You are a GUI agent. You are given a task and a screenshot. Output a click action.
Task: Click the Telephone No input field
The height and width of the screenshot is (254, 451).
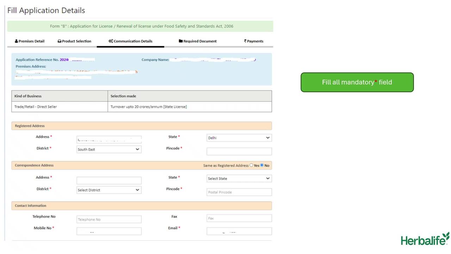[109, 219]
